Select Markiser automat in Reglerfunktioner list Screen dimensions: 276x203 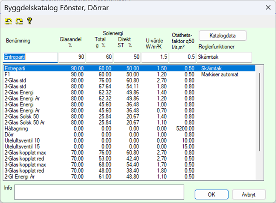pos(220,75)
